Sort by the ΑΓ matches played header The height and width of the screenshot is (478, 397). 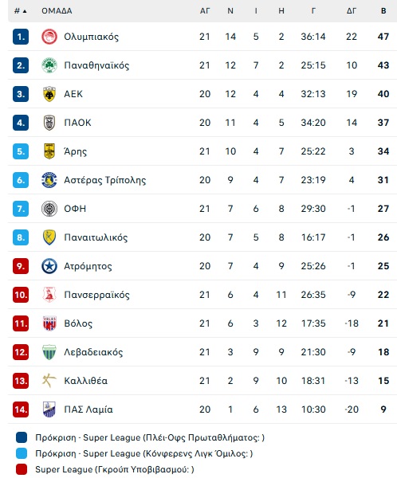pyautogui.click(x=205, y=11)
